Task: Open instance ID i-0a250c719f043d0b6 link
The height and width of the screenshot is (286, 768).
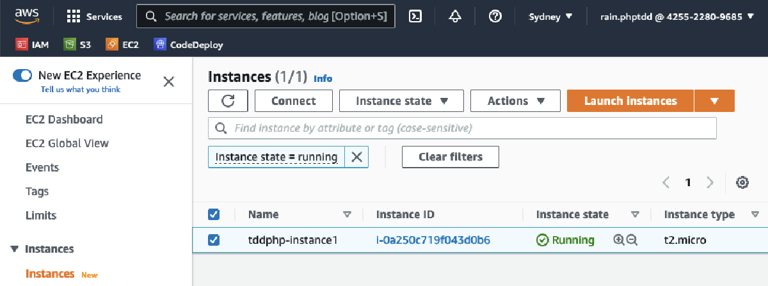Action: (x=433, y=241)
